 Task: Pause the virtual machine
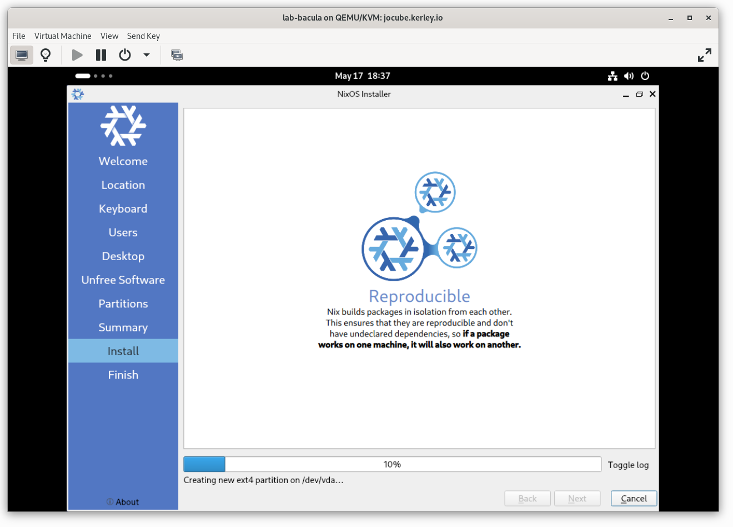coord(101,55)
